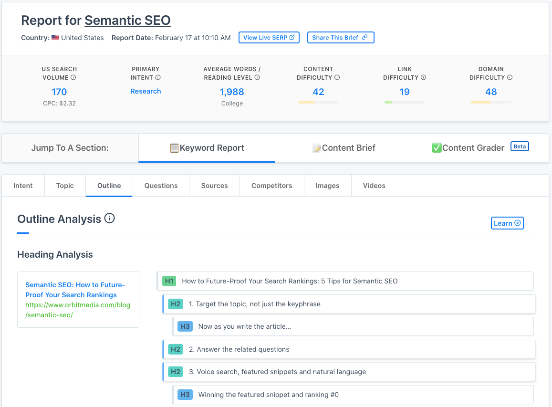Screen dimensions: 552x407
Task: Open the View Live SERP link
Action: coord(269,38)
